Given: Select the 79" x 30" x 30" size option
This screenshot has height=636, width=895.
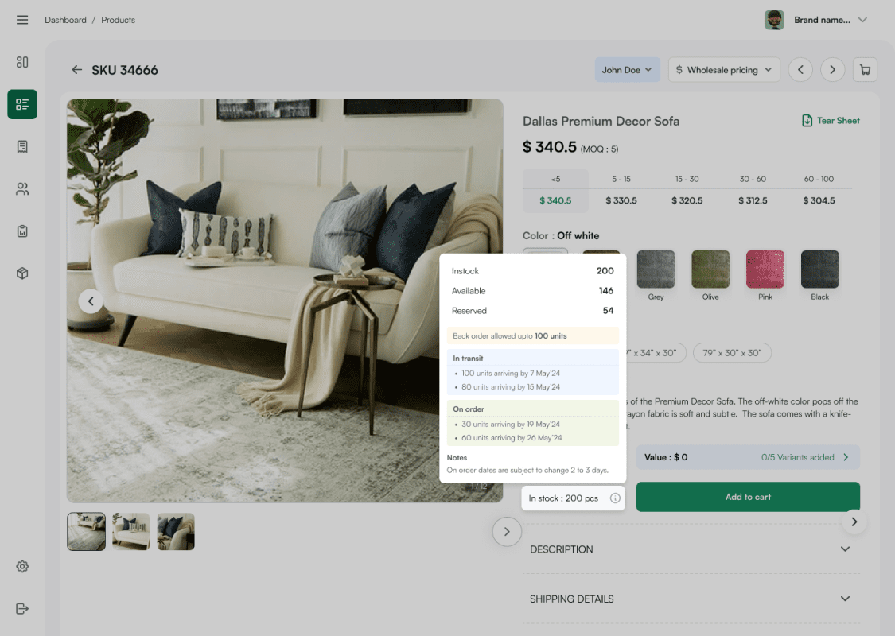Looking at the screenshot, I should pyautogui.click(x=732, y=352).
